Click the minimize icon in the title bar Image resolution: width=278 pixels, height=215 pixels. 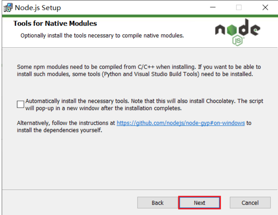point(213,7)
